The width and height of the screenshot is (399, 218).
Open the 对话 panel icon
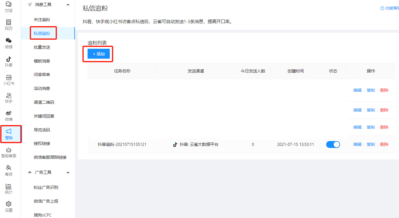click(x=8, y=7)
